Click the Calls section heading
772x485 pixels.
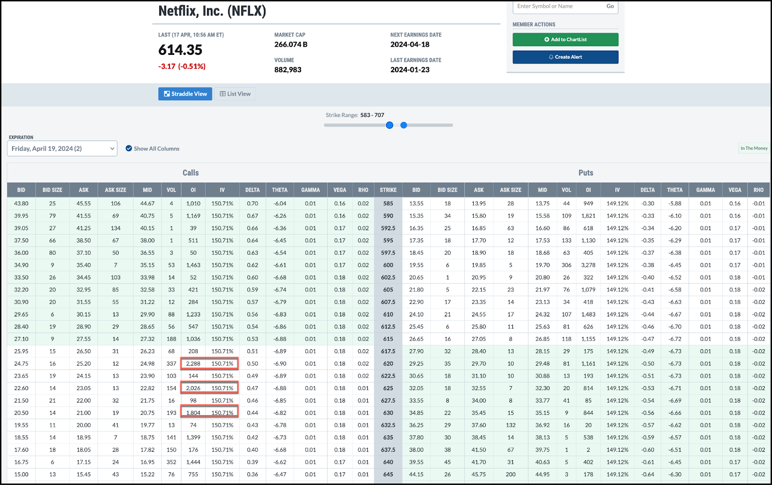(191, 172)
